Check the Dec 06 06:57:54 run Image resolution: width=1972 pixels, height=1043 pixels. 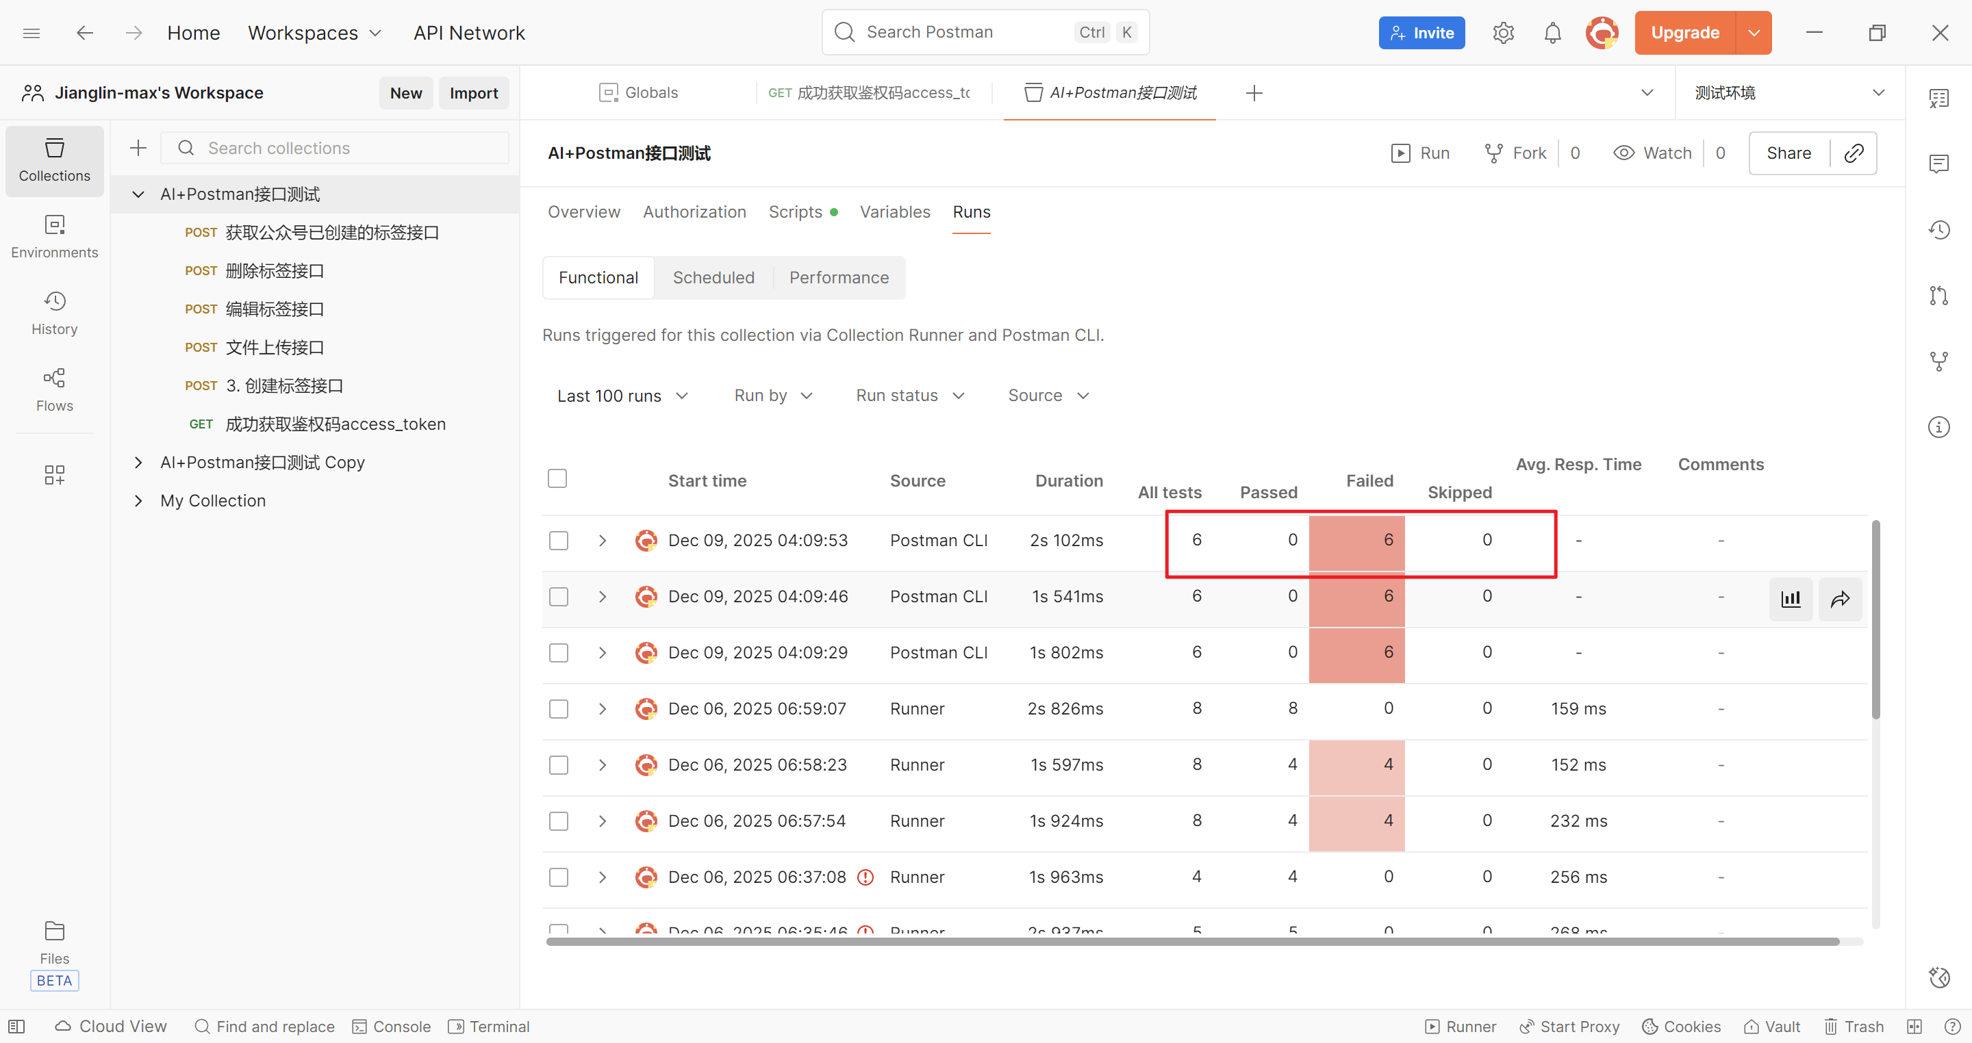tap(558, 821)
